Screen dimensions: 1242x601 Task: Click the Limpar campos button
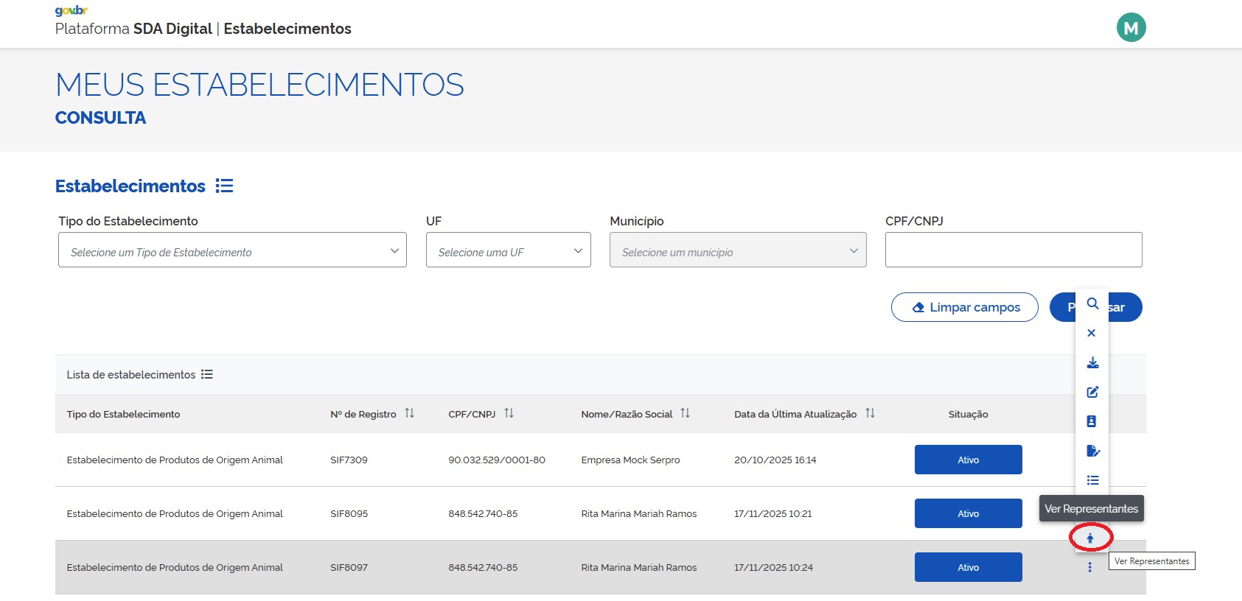coord(964,307)
